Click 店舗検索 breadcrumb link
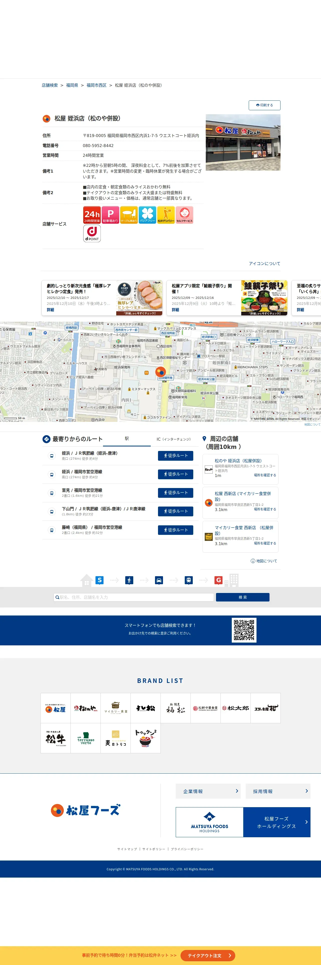Image resolution: width=321 pixels, height=965 pixels. click(x=50, y=85)
